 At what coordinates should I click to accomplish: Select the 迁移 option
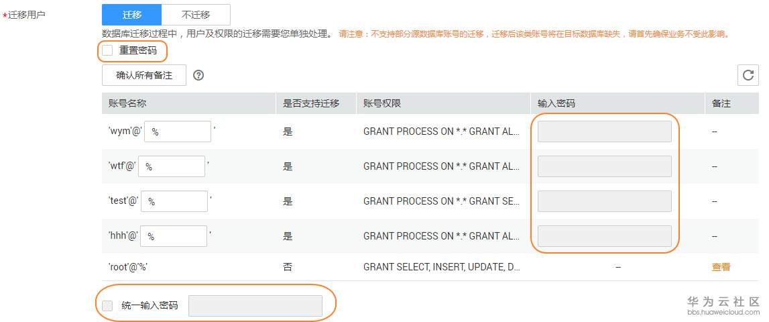pyautogui.click(x=131, y=15)
